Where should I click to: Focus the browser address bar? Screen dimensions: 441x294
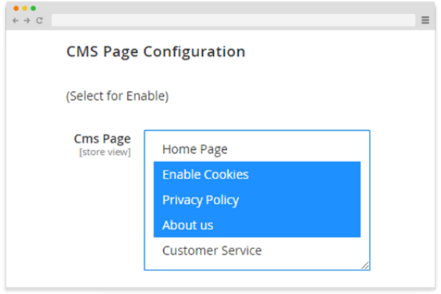coord(233,21)
